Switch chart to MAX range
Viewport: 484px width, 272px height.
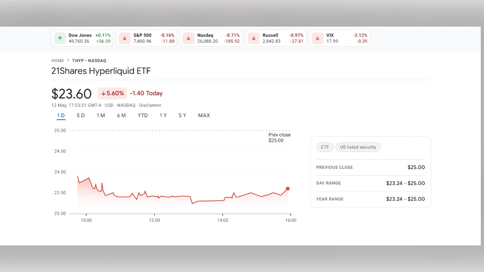204,116
